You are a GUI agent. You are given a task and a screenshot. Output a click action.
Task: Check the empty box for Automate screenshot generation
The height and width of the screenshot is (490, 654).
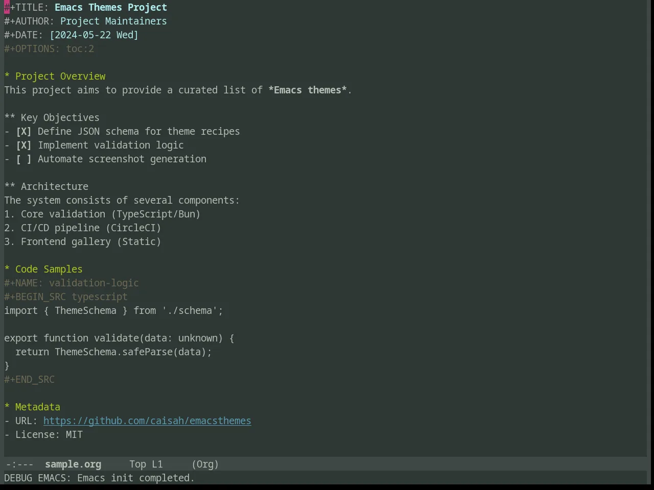[24, 159]
